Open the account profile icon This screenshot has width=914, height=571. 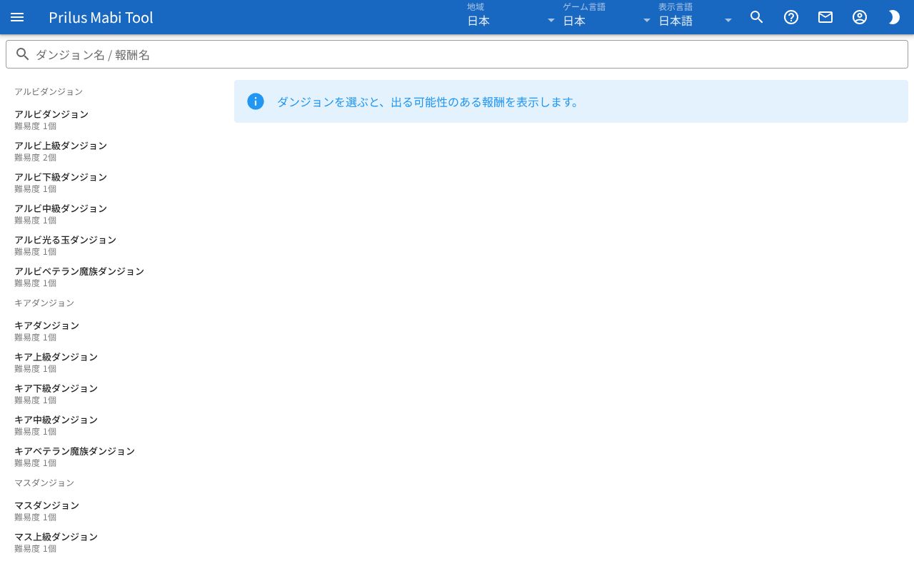point(860,17)
